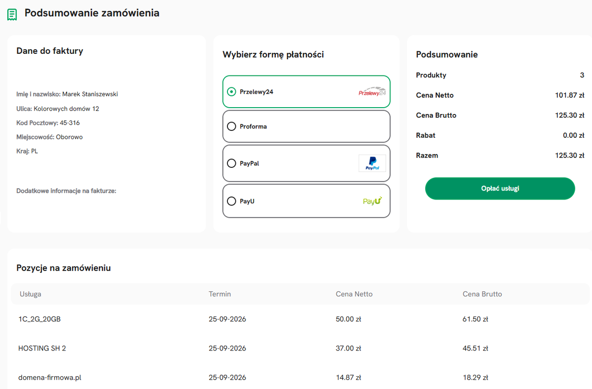Click the name Marek Staniszewski

pyautogui.click(x=90, y=94)
